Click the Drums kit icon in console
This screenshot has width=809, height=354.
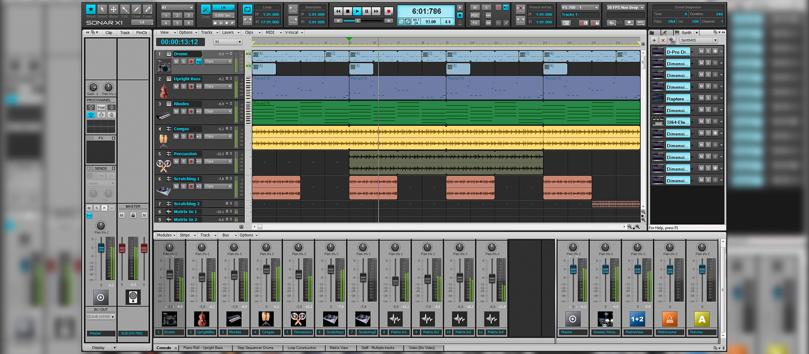point(169,319)
